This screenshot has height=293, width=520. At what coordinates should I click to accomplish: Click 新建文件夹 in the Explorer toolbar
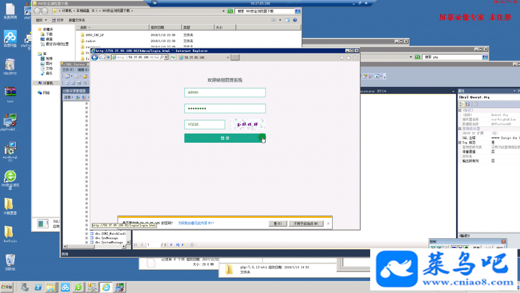[x=77, y=20]
